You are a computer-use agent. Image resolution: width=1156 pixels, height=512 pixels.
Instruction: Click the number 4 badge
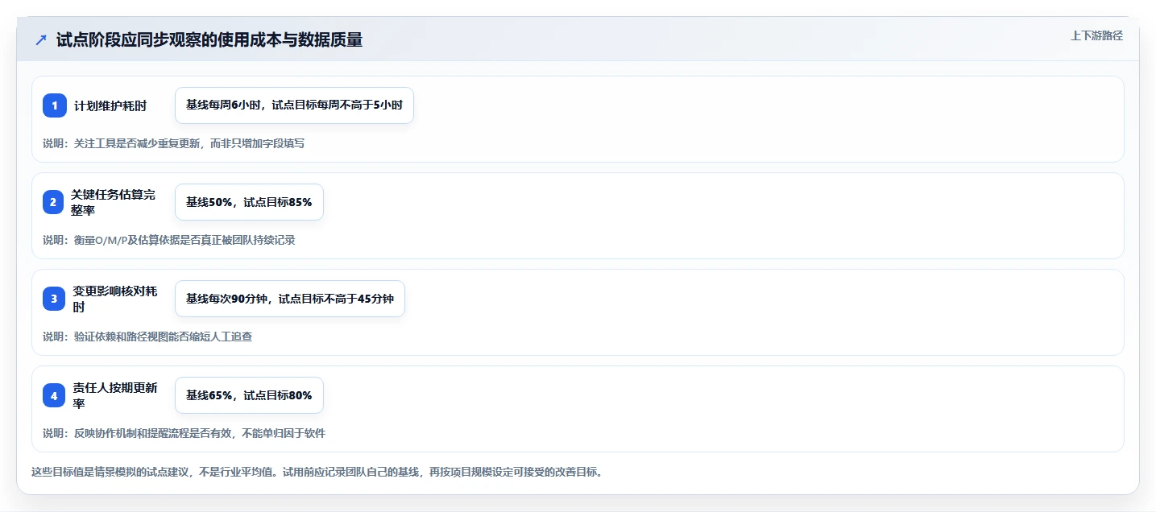pyautogui.click(x=54, y=395)
